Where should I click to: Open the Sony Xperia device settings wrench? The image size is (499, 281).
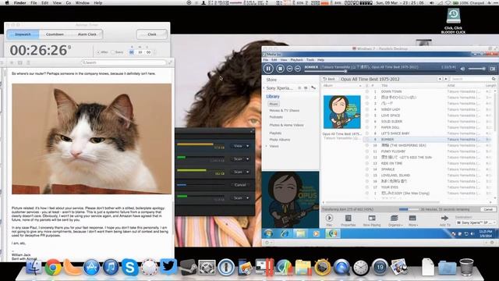[313, 87]
